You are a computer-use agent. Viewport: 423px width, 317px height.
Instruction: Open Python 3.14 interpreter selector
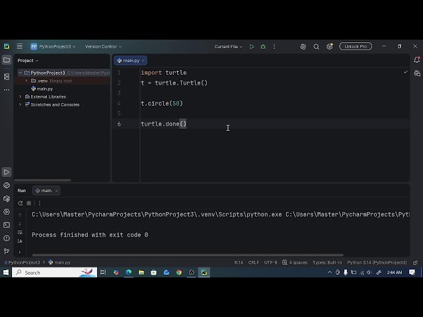[377, 262]
